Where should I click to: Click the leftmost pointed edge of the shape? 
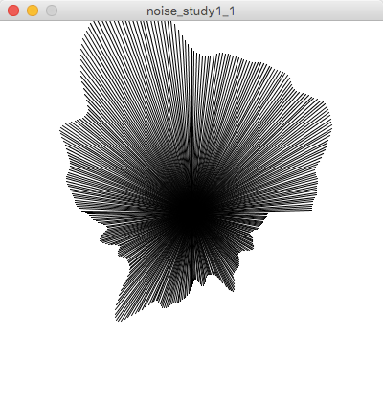pyautogui.click(x=61, y=129)
